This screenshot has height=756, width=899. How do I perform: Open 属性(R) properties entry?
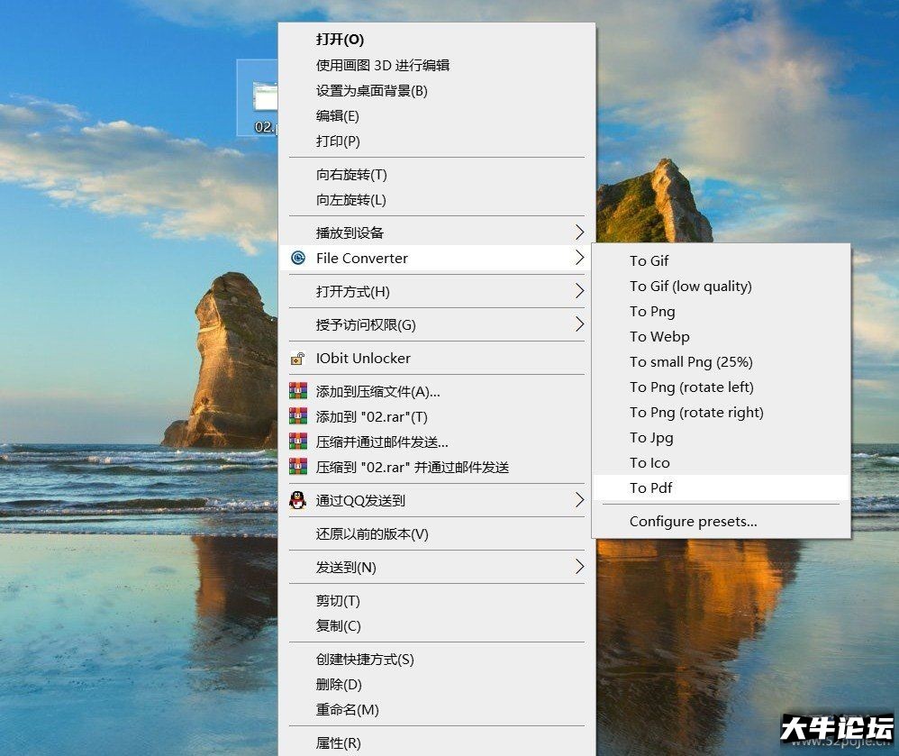click(x=437, y=742)
